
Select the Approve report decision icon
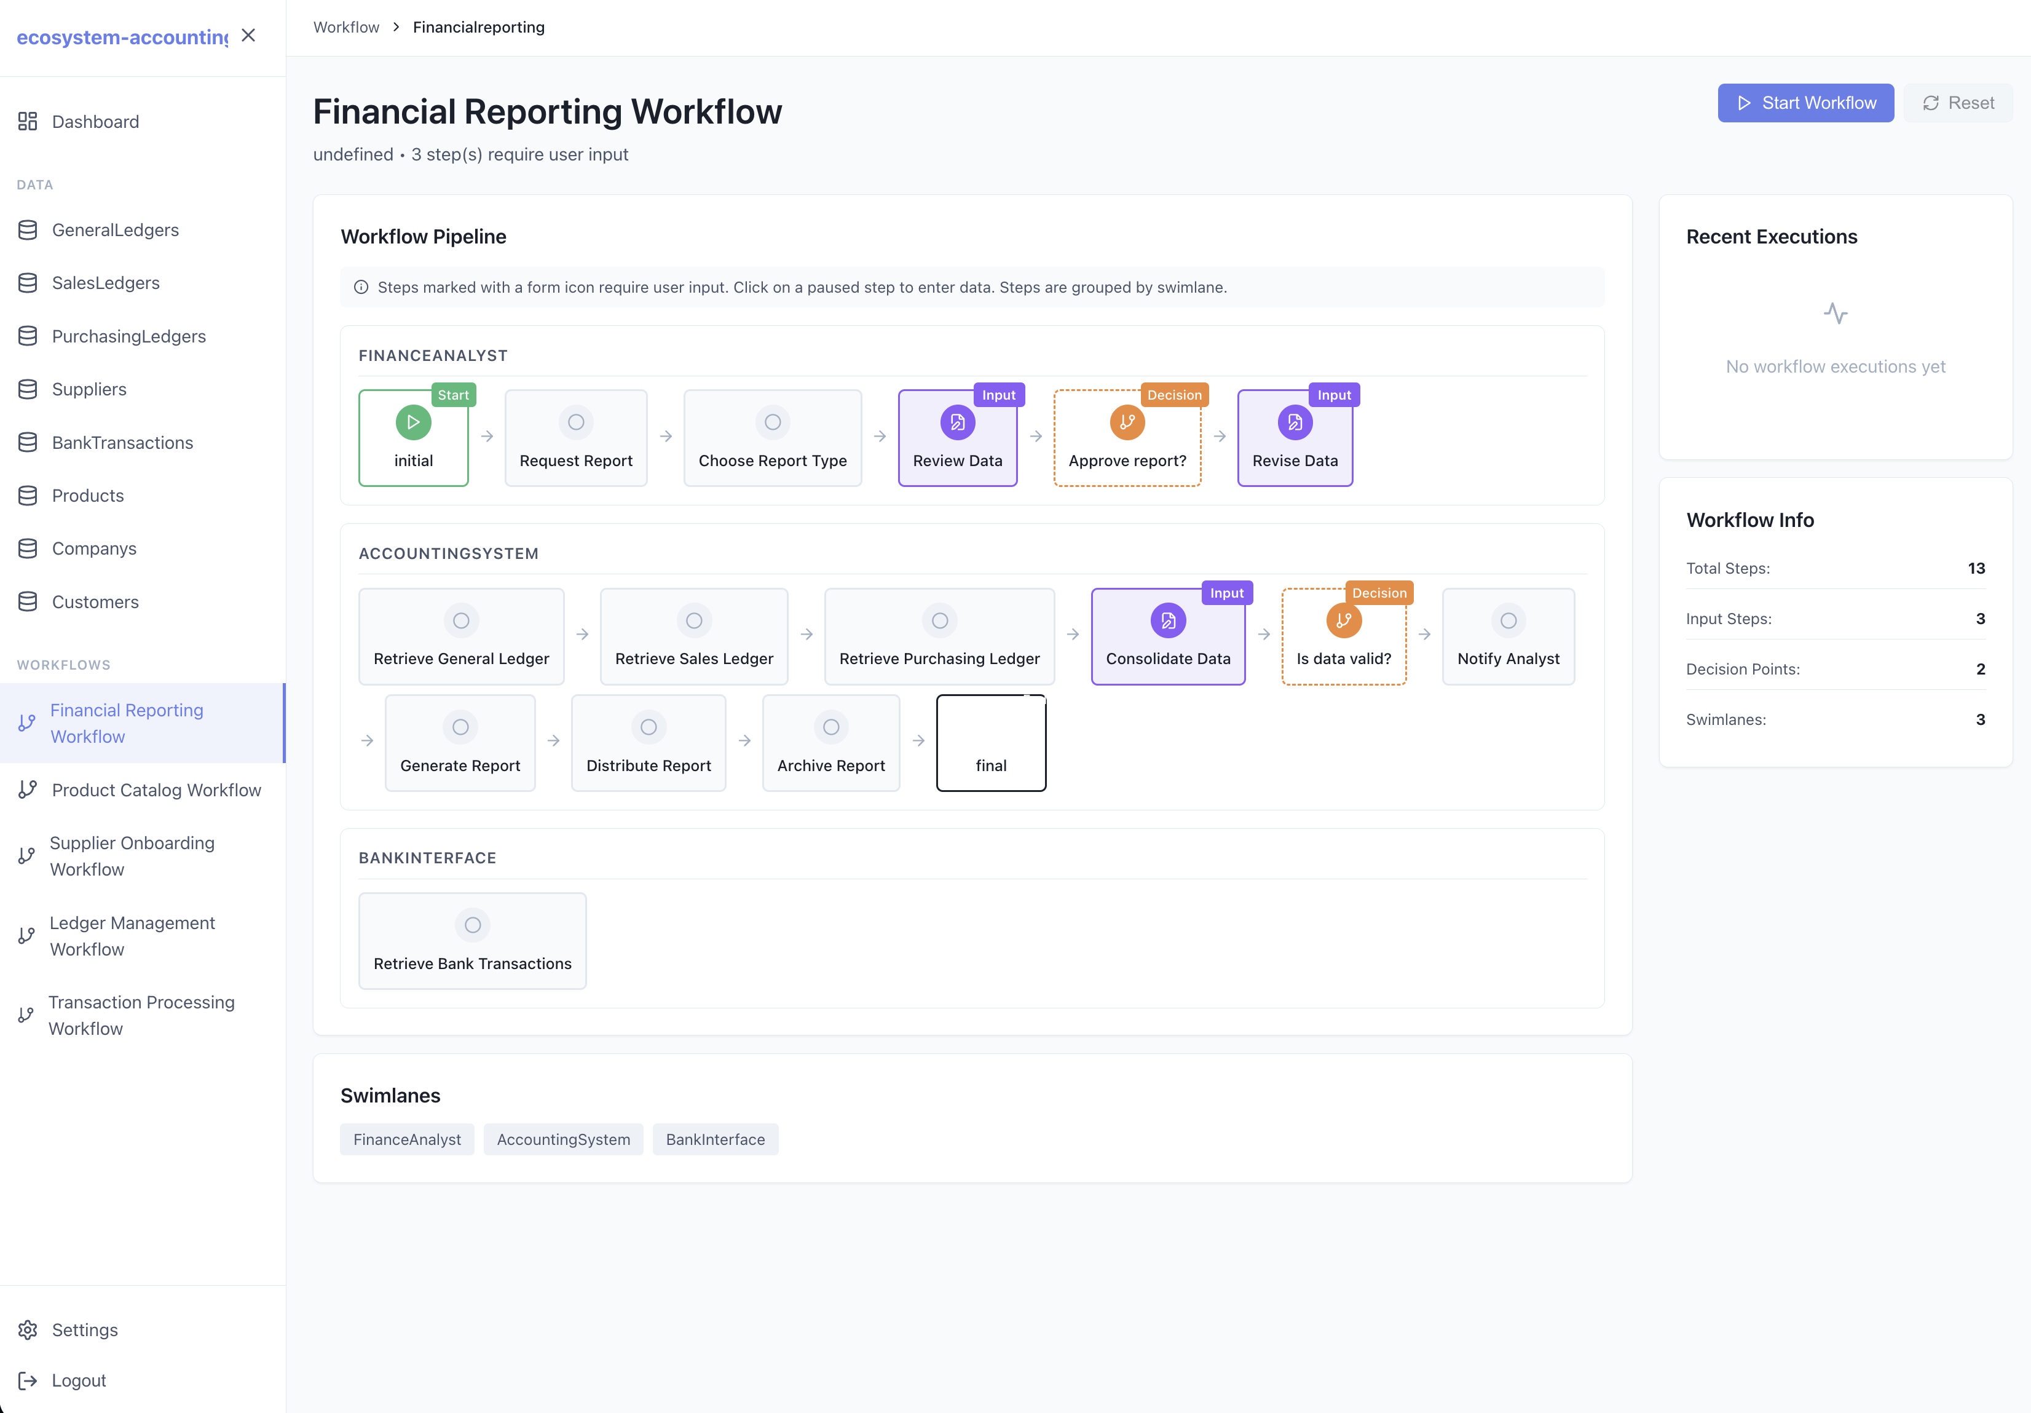(1126, 422)
